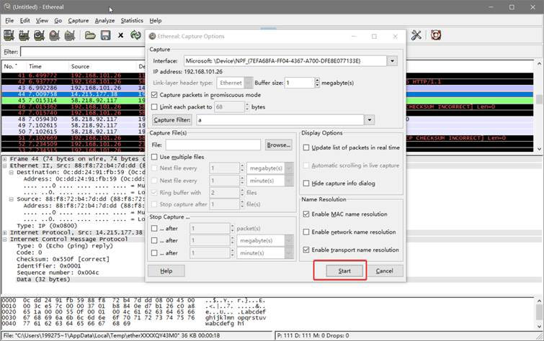The height and width of the screenshot is (341, 544).
Task: Check stop capture after megabyte(s) checkbox
Action: (x=154, y=240)
